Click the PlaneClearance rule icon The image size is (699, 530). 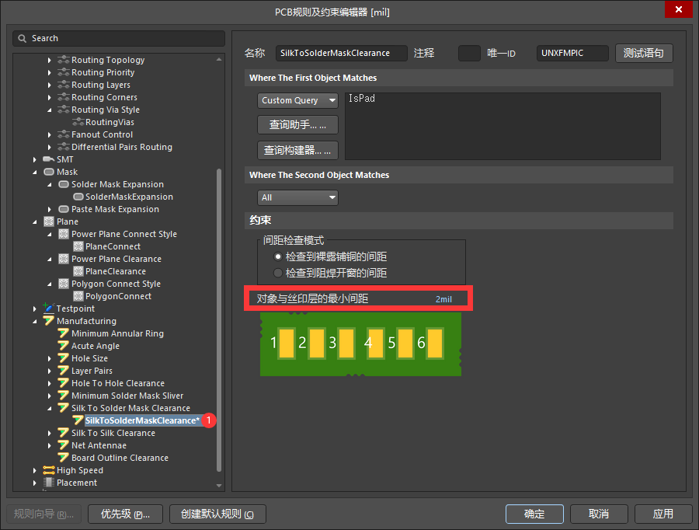[x=78, y=271]
